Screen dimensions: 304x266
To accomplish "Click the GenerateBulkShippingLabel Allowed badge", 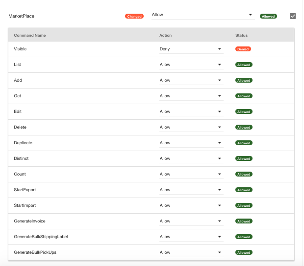I will pos(244,237).
